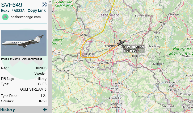This screenshot has width=193, height=113.
Task: Click the Longwy label on map
Action: pos(79,60)
